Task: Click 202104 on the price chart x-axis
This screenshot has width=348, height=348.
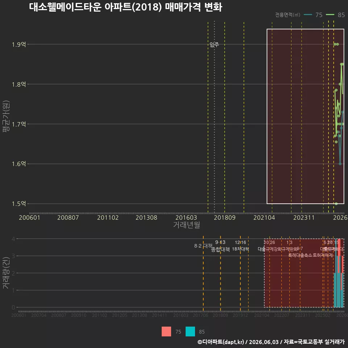Action: 264,217
